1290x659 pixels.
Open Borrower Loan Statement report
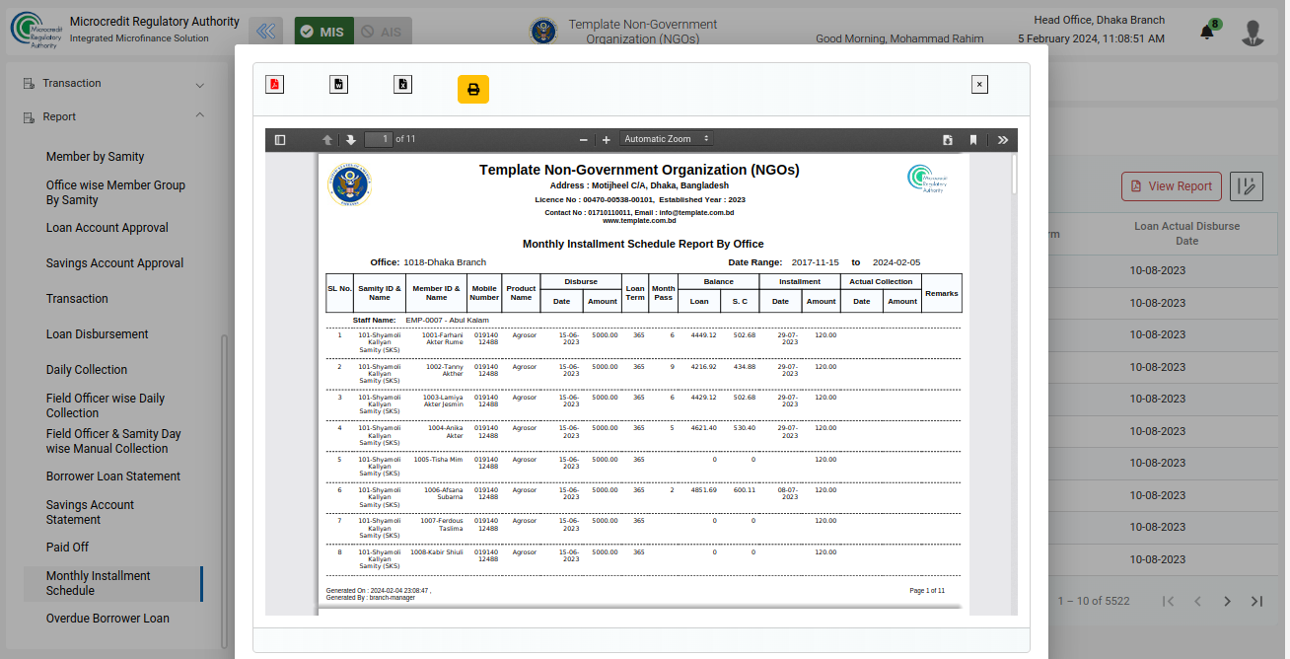pyautogui.click(x=113, y=476)
